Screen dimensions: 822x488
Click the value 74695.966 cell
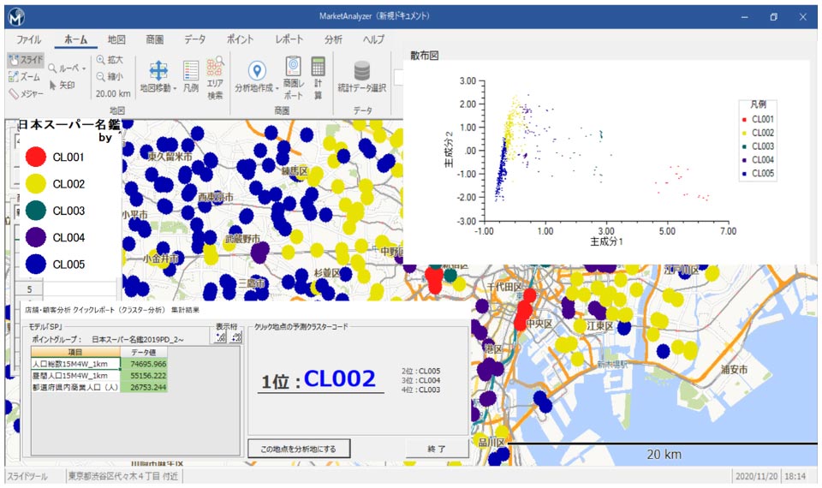coord(144,364)
